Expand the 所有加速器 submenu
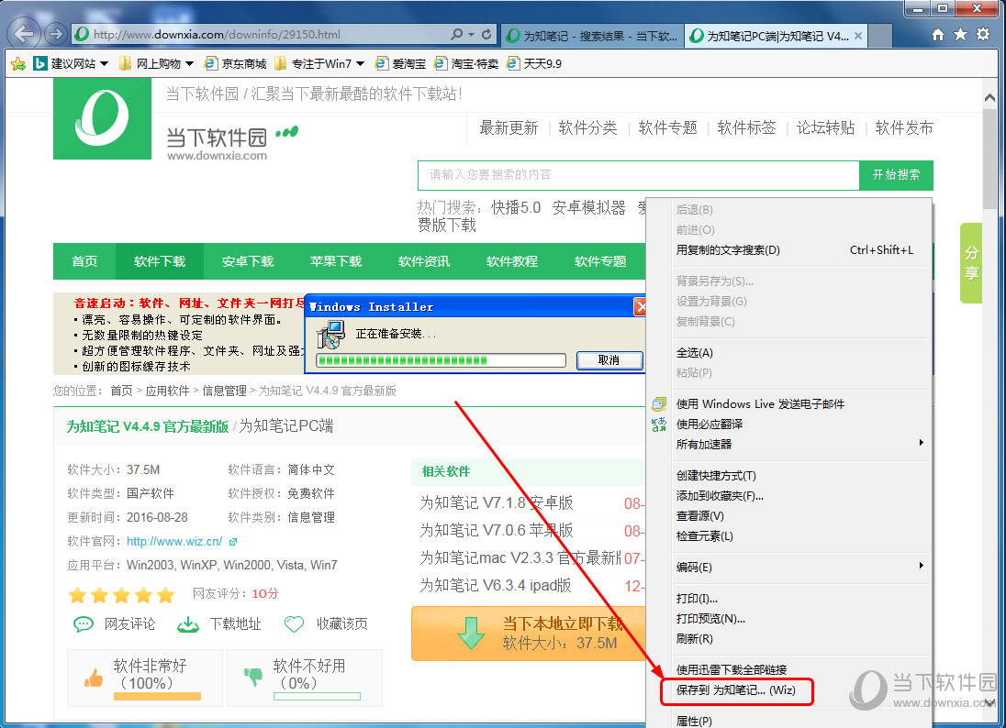Image resolution: width=1006 pixels, height=728 pixels. pyautogui.click(x=800, y=444)
